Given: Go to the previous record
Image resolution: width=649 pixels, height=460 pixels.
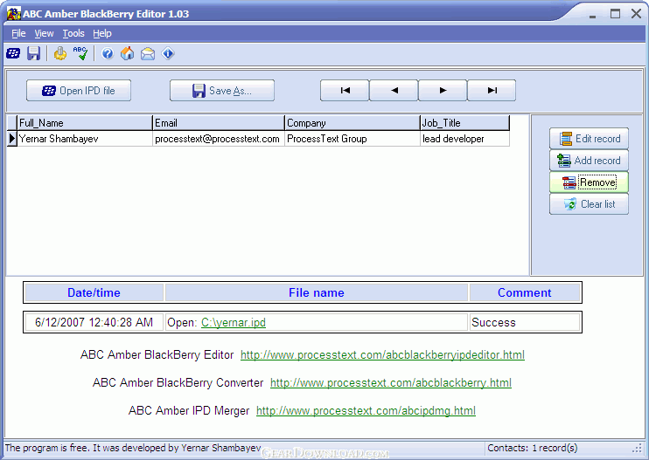Looking at the screenshot, I should [394, 91].
